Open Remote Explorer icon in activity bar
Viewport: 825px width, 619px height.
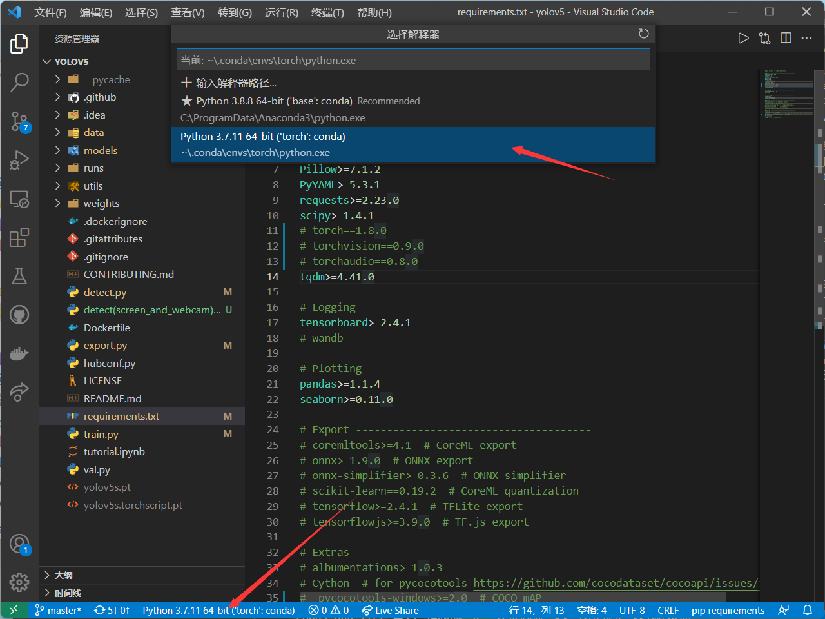pyautogui.click(x=19, y=199)
